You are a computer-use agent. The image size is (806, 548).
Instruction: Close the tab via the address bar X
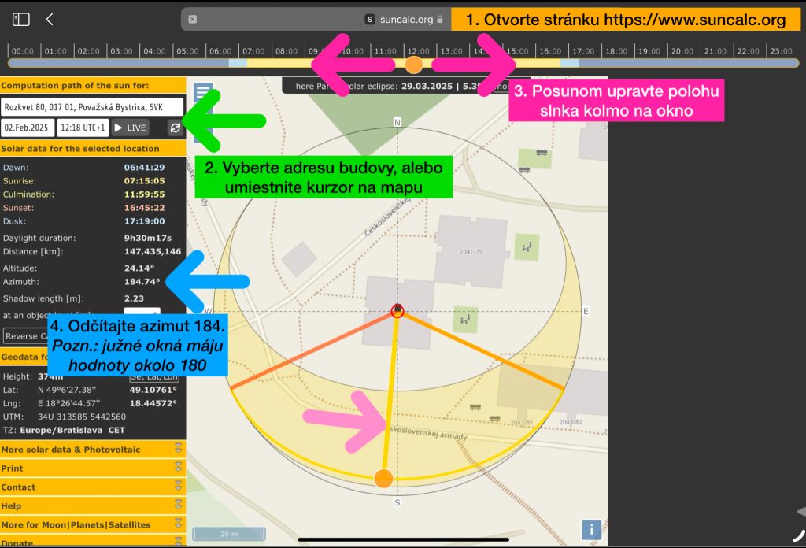coord(193,19)
